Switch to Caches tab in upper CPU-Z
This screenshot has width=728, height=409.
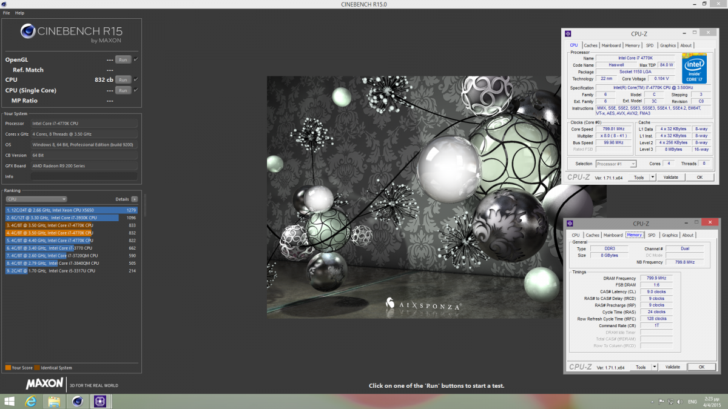coord(590,45)
